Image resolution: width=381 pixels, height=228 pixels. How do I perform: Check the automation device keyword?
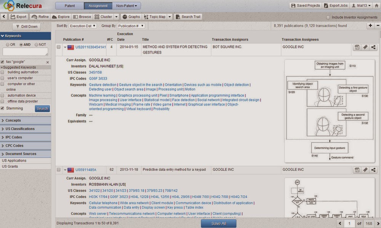2,95
